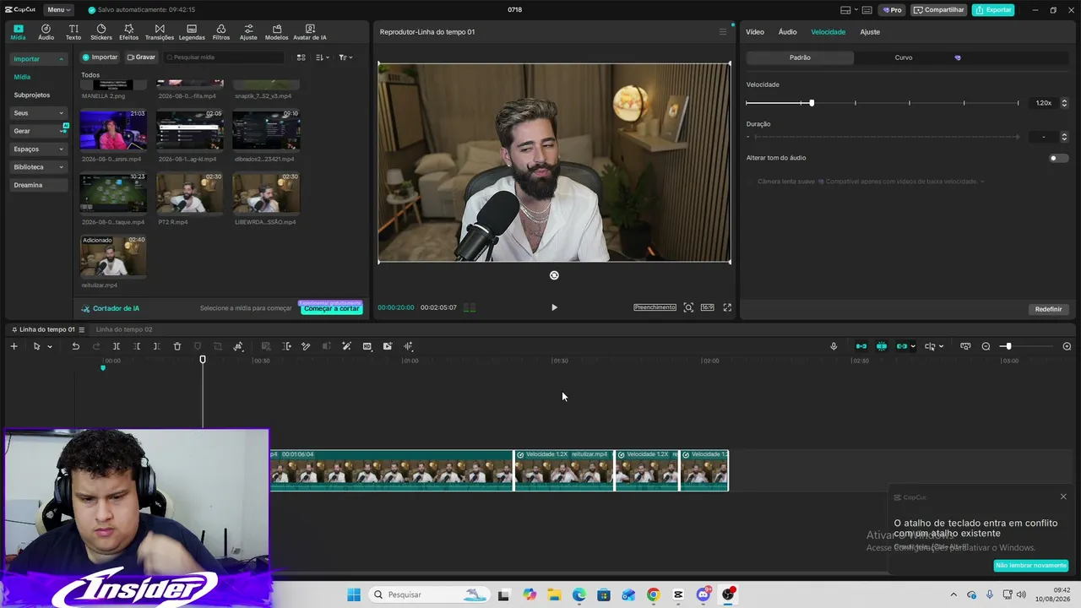Switch to the Vídeo properties tab
The height and width of the screenshot is (608, 1081).
pyautogui.click(x=755, y=32)
